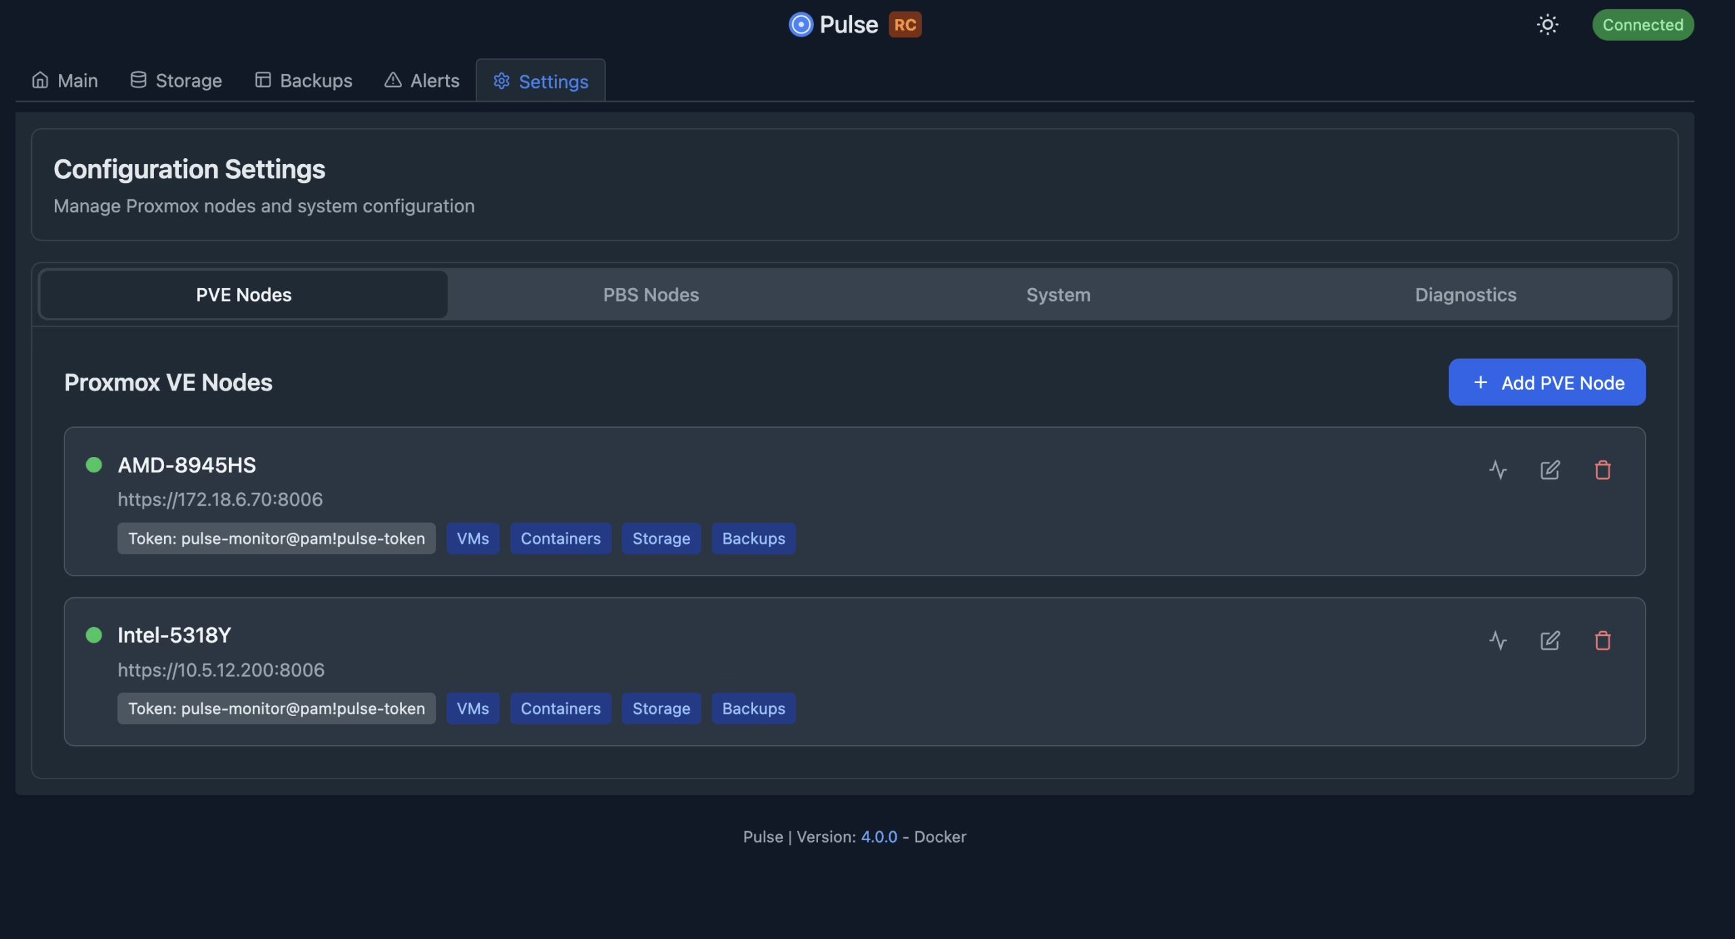Click the Pulse logo icon
Viewport: 1735px width, 939px height.
800,24
